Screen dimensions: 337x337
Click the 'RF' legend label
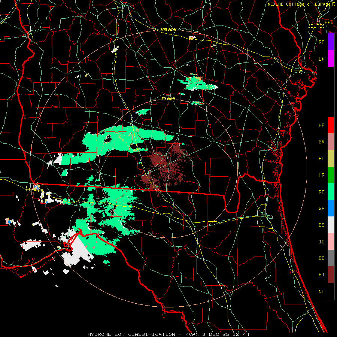pos(321,42)
